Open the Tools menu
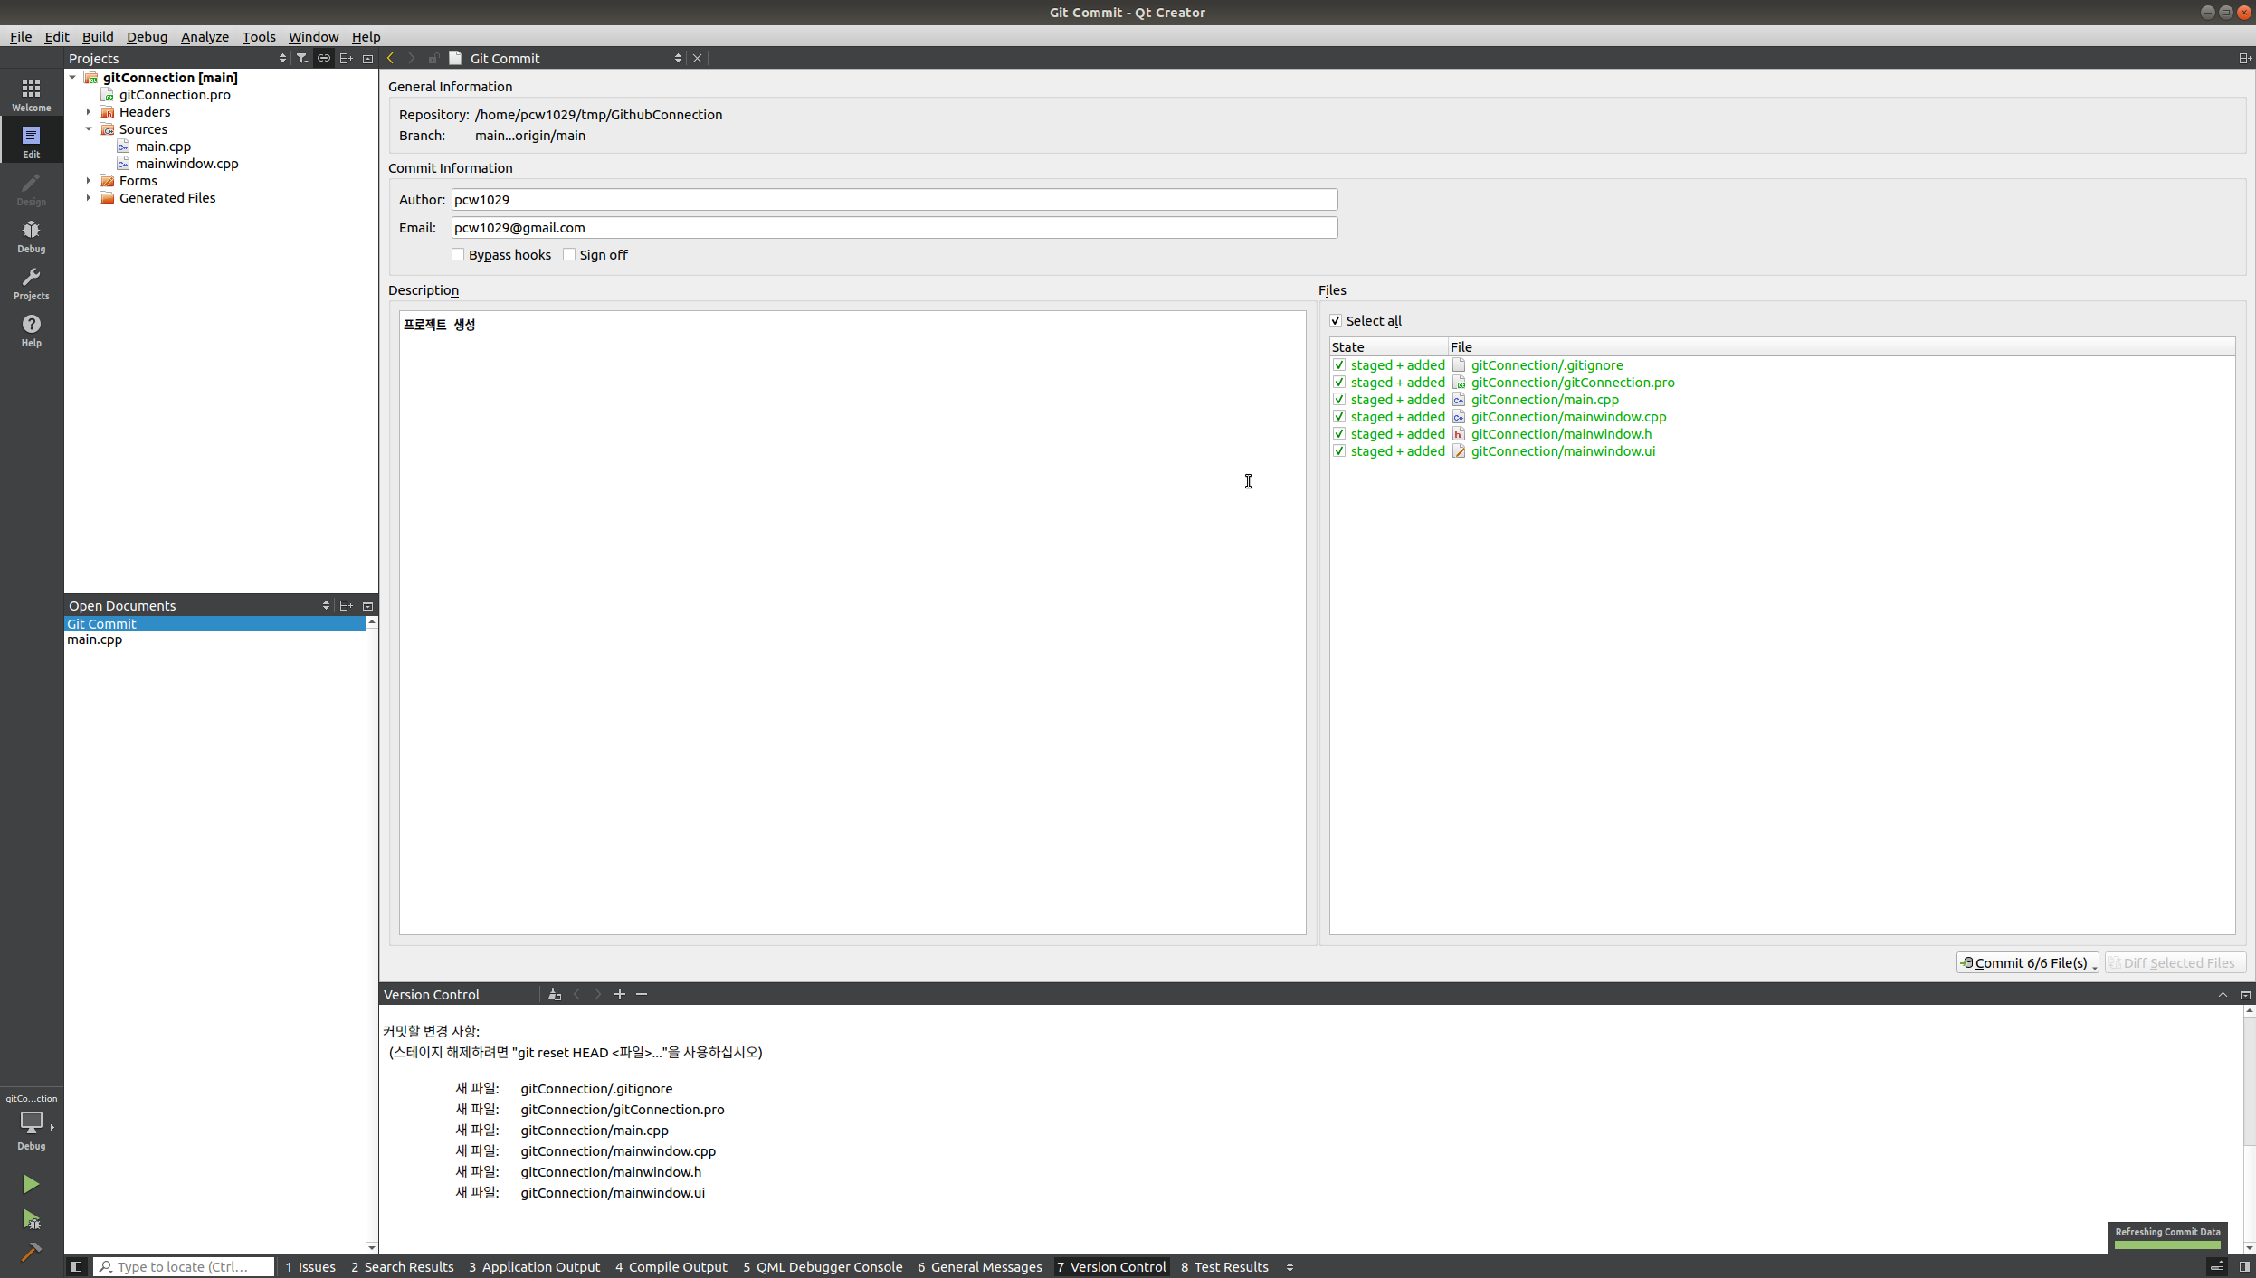Viewport: 2256px width, 1278px height. pyautogui.click(x=258, y=37)
